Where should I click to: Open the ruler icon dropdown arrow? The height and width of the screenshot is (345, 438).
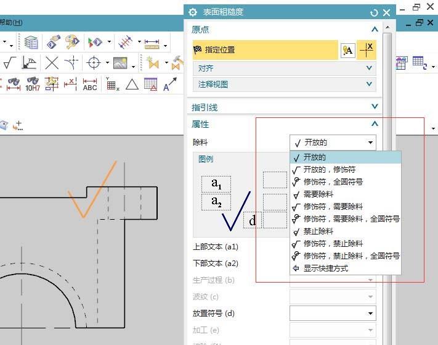coord(166,46)
